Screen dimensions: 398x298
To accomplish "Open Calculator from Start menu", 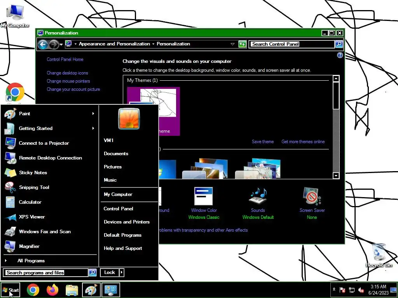I will tap(50, 202).
